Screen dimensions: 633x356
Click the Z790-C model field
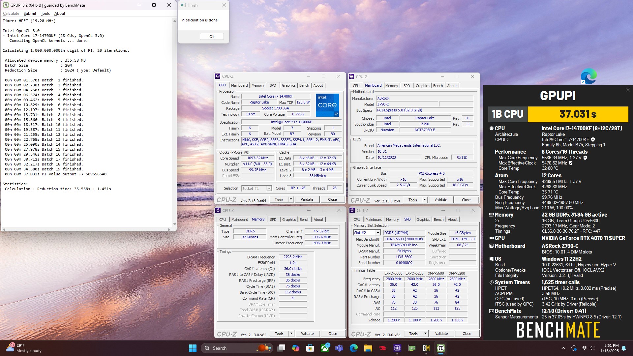407,104
